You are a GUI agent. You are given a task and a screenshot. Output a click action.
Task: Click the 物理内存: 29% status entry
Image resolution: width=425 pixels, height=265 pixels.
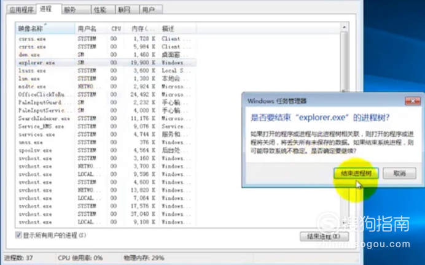[144, 258]
